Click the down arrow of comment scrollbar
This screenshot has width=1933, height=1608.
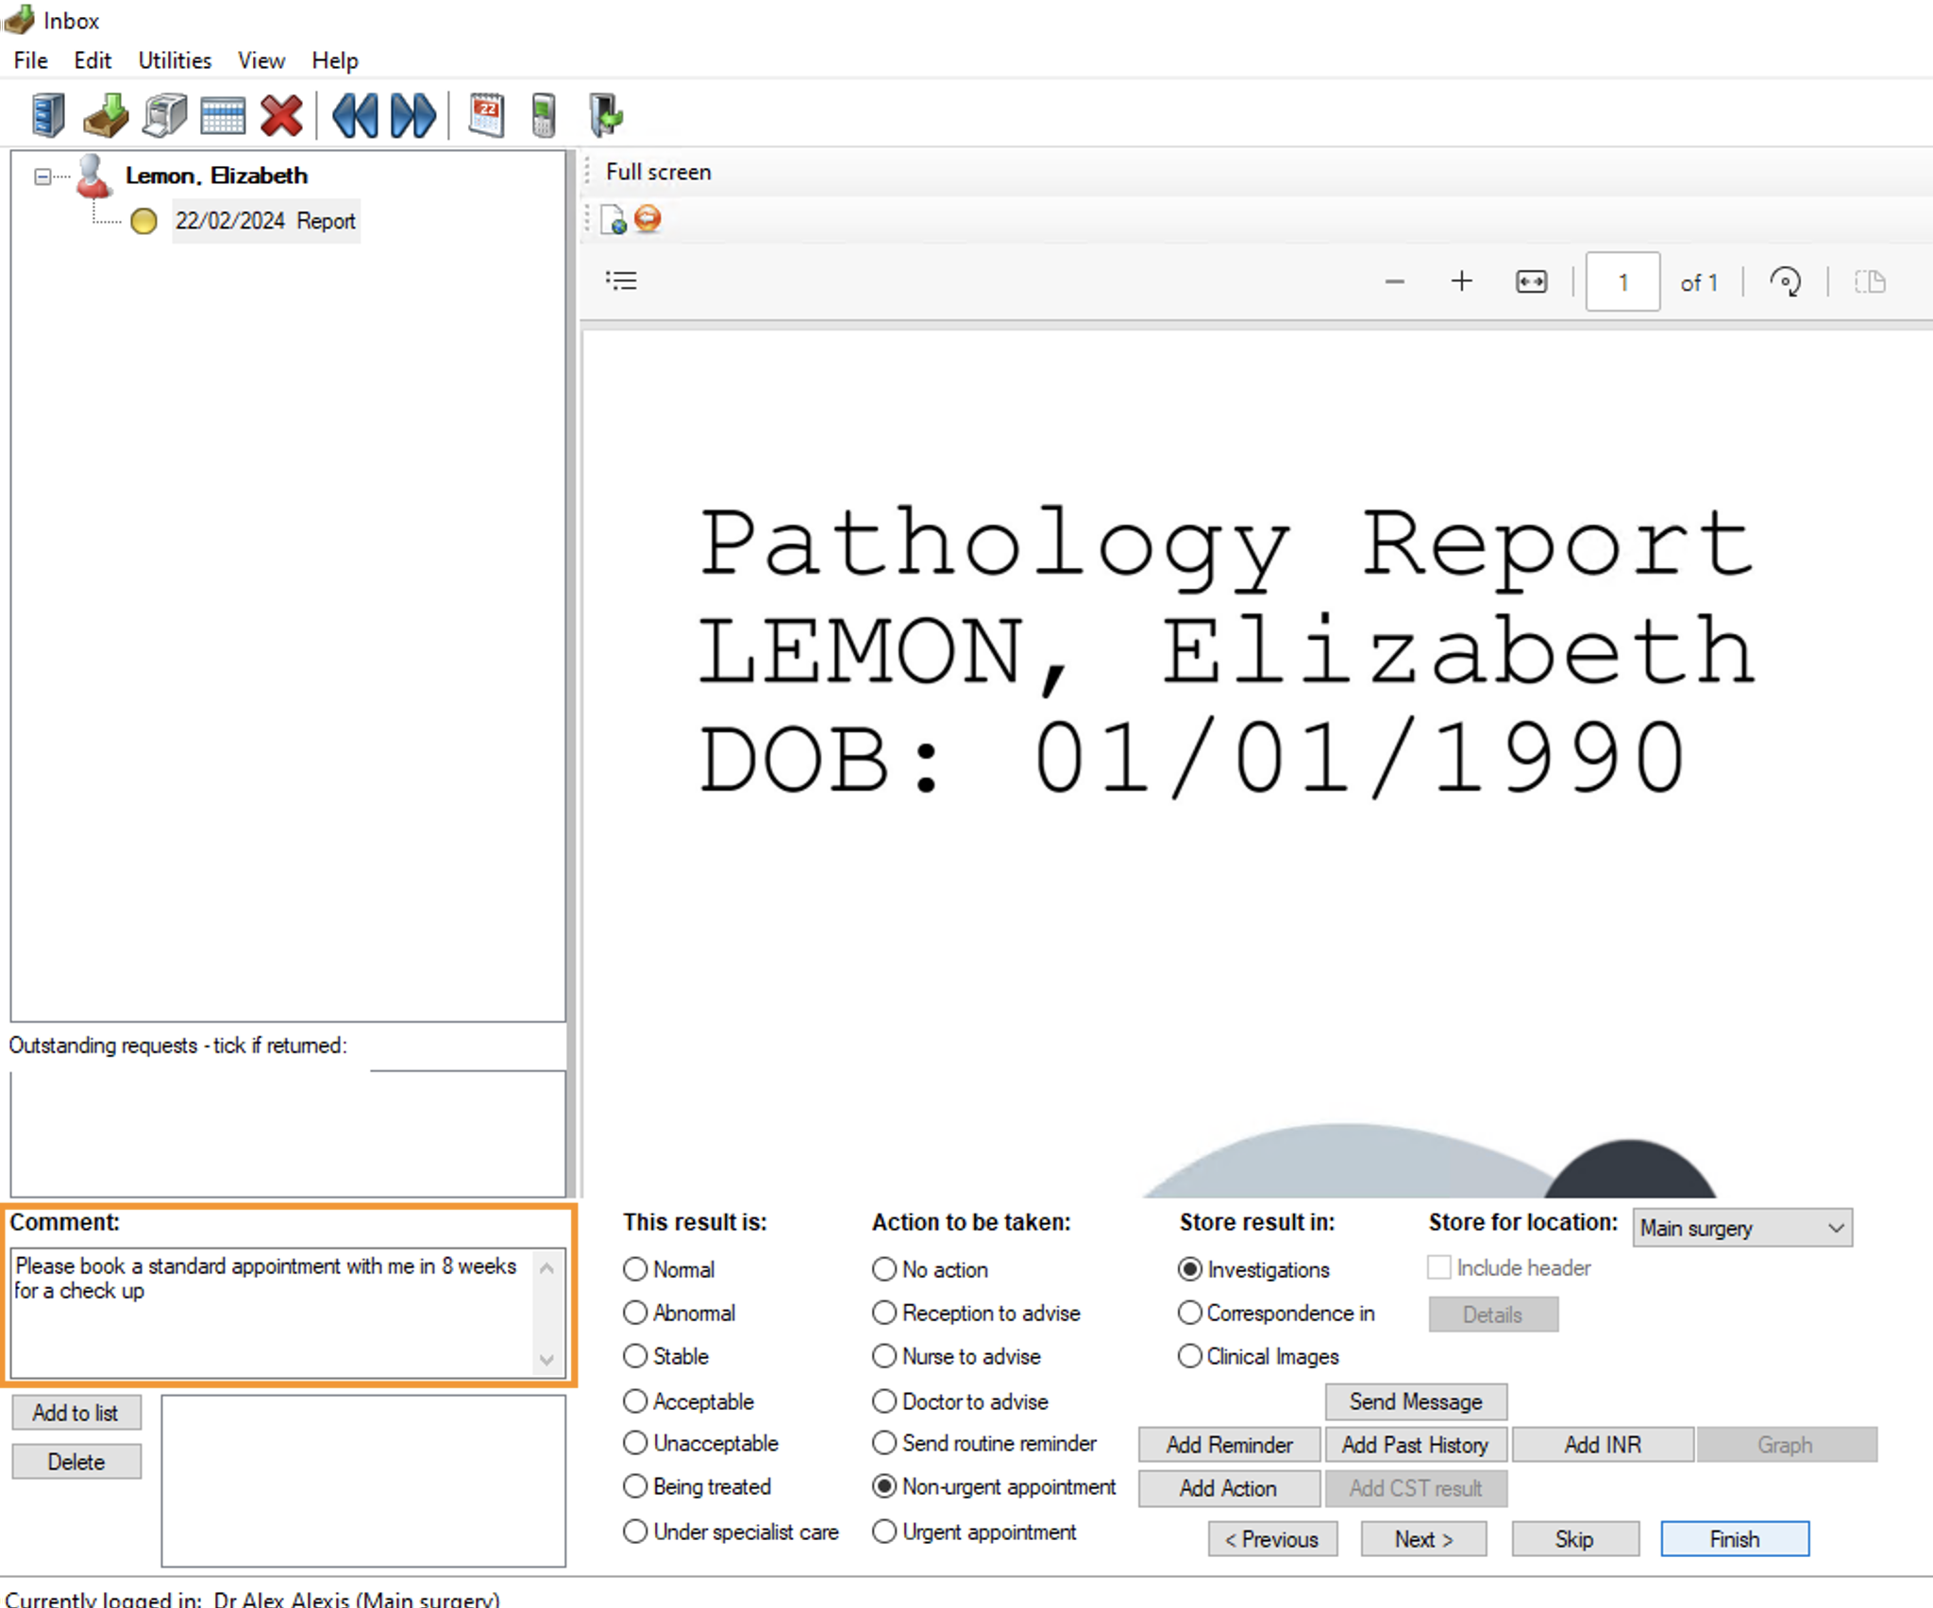[546, 1360]
